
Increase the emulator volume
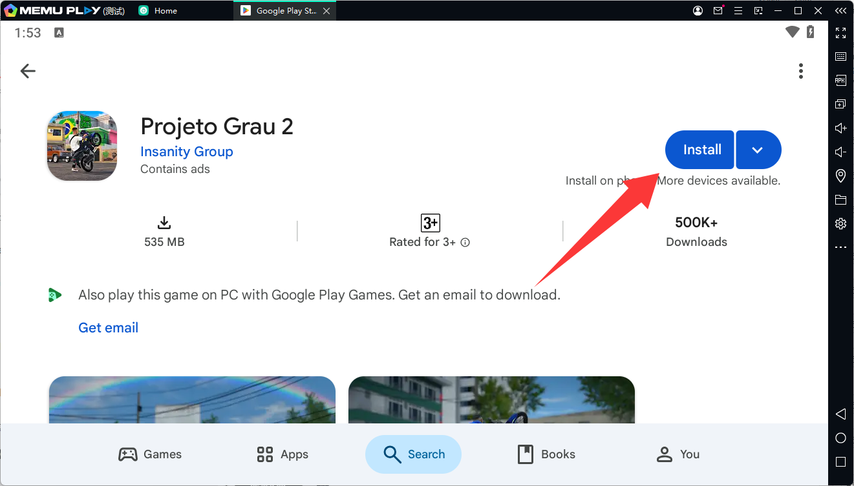(x=841, y=128)
